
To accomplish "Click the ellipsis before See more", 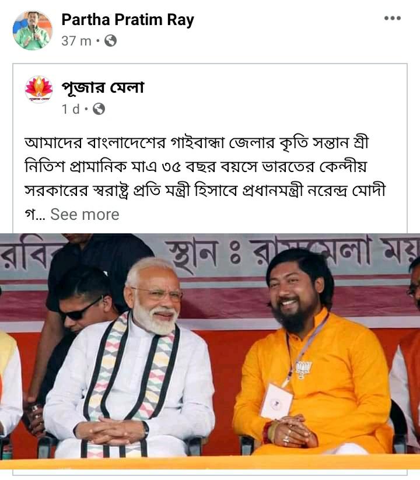I will (41, 215).
